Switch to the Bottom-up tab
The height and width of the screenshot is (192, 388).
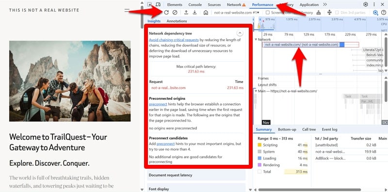tap(287, 129)
